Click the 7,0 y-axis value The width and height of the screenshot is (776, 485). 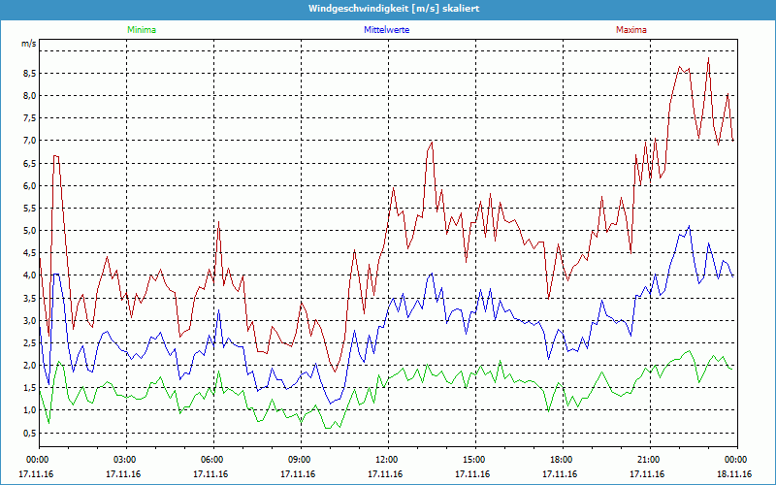29,141
